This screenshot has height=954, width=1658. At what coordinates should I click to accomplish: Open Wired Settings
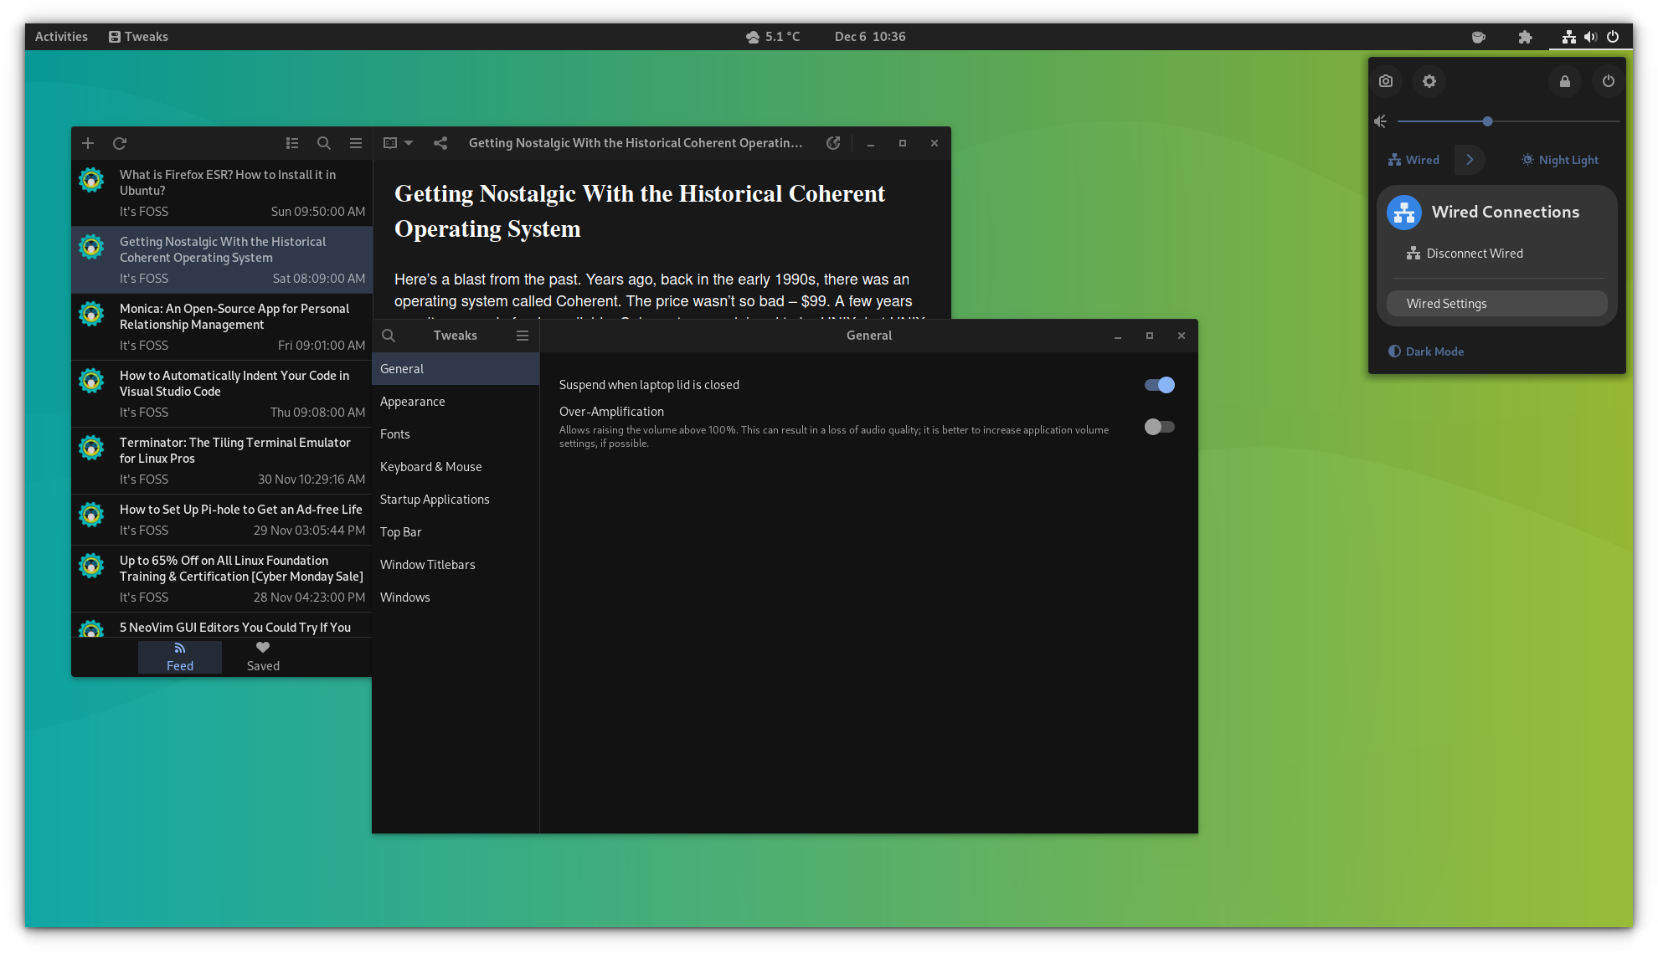(x=1496, y=304)
